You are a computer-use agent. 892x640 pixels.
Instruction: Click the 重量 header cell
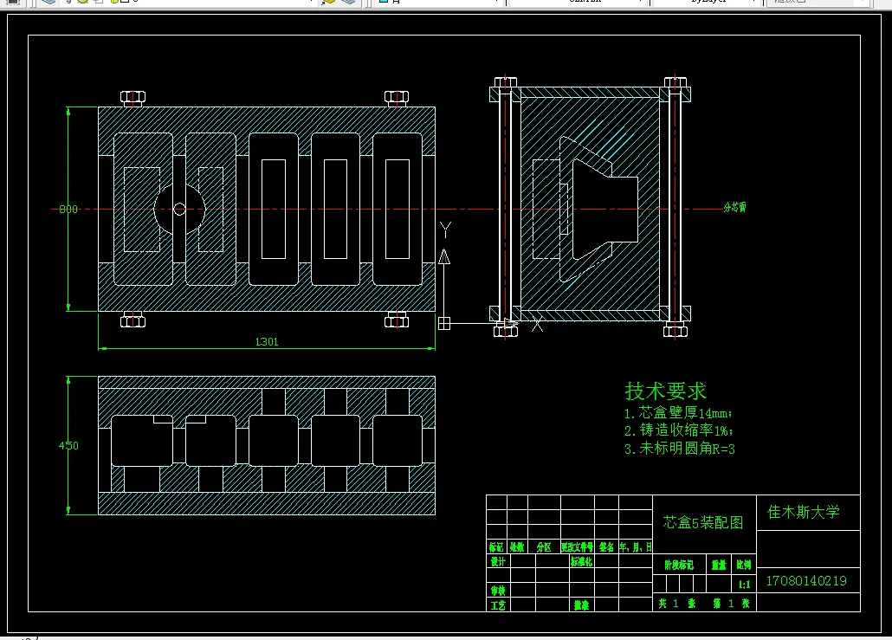719,565
